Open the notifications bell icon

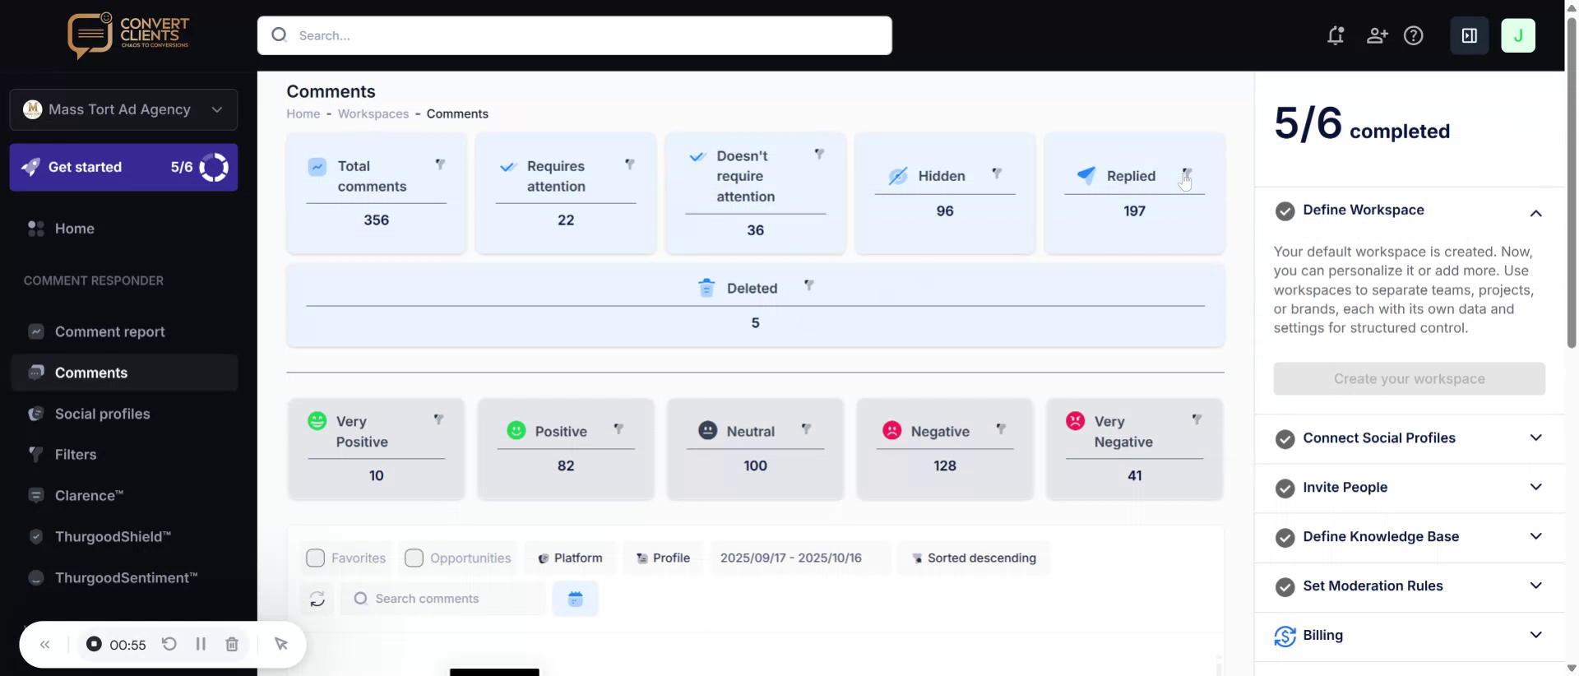pos(1336,35)
